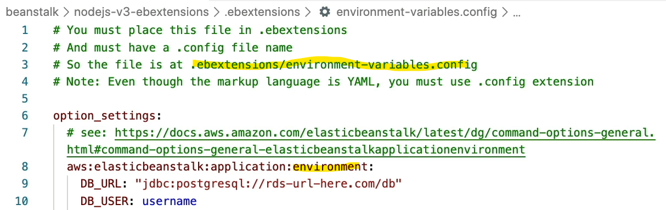This screenshot has width=666, height=210.
Task: Click line number 10 in the gutter
Action: coord(21,201)
